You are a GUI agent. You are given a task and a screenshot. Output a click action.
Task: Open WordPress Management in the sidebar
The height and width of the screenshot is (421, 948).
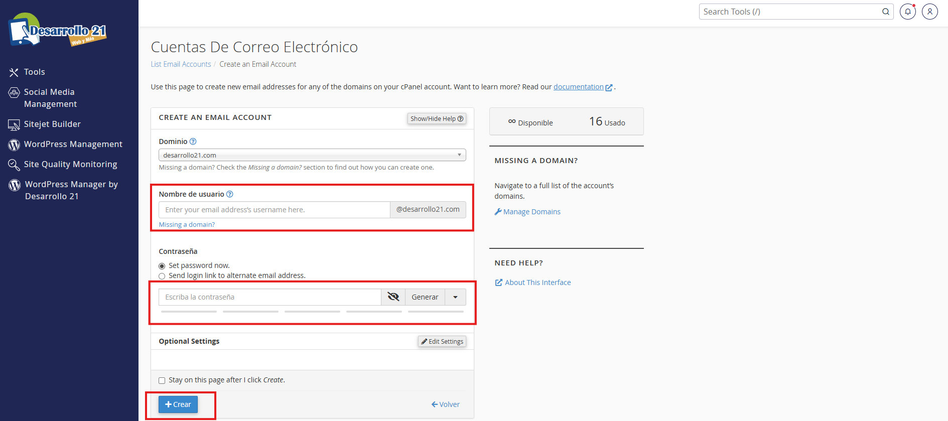coord(73,144)
